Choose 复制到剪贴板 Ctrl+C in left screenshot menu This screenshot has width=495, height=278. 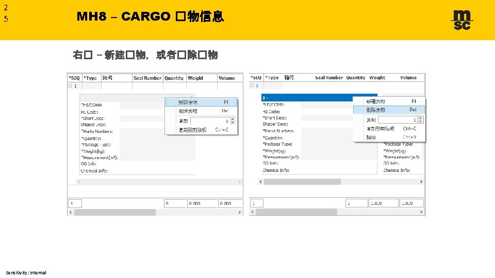(x=202, y=130)
